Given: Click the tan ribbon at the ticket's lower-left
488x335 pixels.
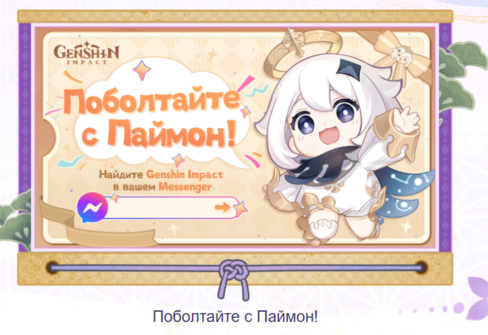Looking at the screenshot, I should click(x=93, y=227).
